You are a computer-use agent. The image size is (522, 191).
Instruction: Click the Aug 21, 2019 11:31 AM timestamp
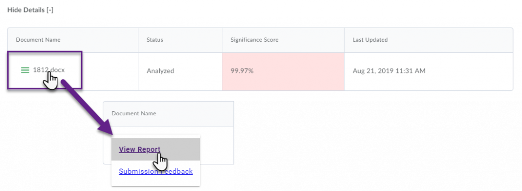[x=389, y=70]
